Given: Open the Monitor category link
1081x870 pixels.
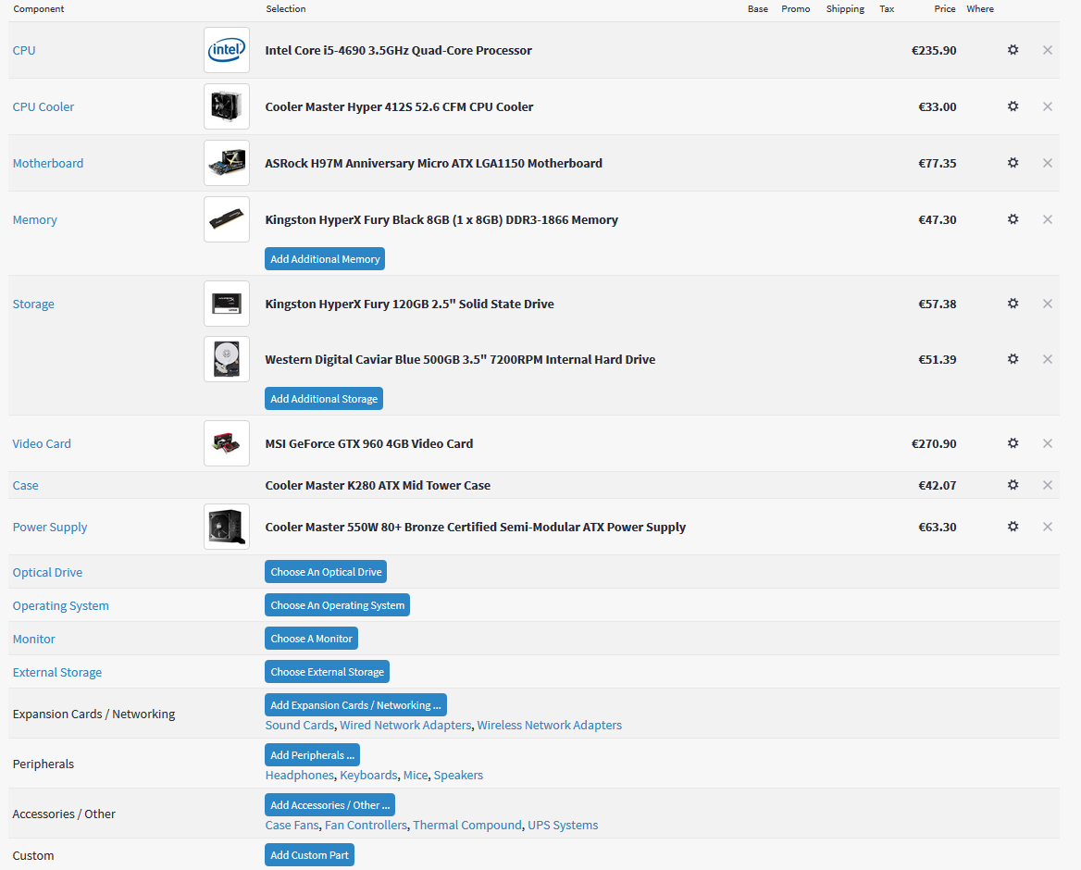Looking at the screenshot, I should (x=33, y=639).
